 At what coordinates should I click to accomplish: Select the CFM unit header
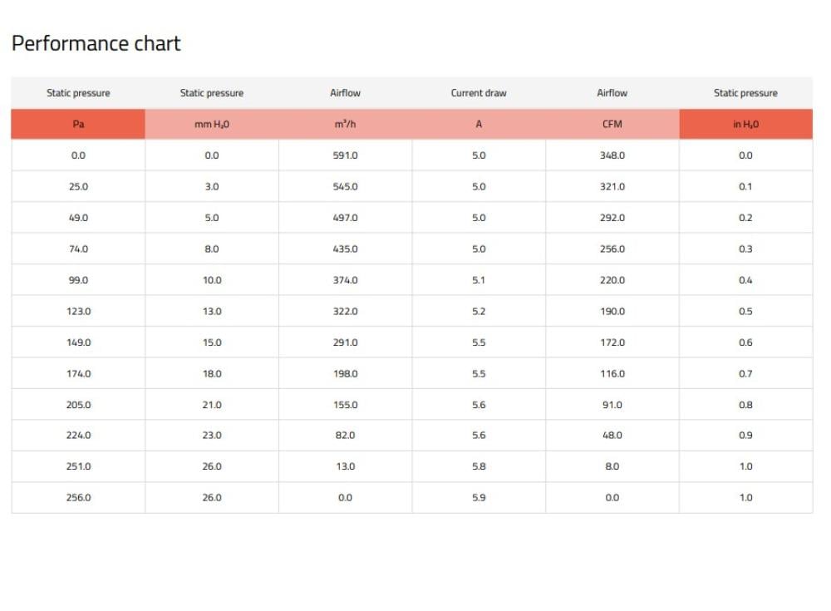point(612,124)
